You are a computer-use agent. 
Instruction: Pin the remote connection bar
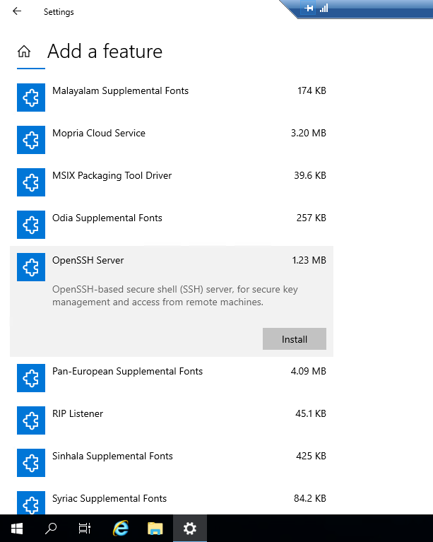point(309,8)
